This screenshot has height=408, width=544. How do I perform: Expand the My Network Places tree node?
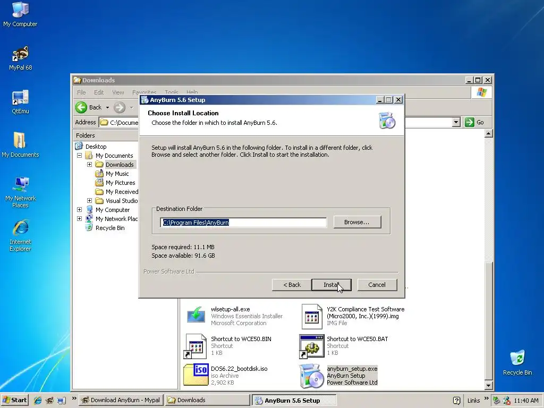[80, 218]
